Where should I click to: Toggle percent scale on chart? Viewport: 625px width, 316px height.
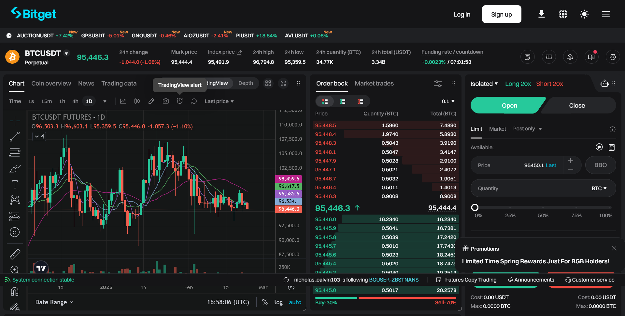[265, 302]
